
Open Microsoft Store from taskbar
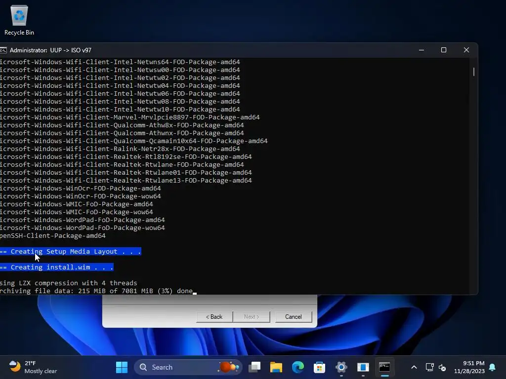(320, 367)
